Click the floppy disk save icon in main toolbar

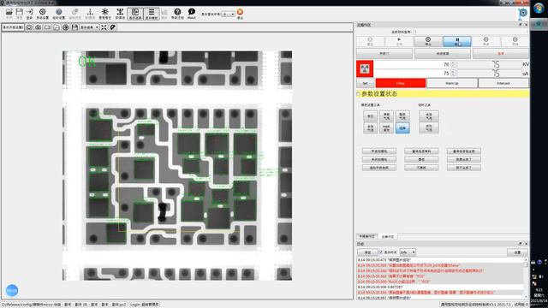(x=20, y=14)
